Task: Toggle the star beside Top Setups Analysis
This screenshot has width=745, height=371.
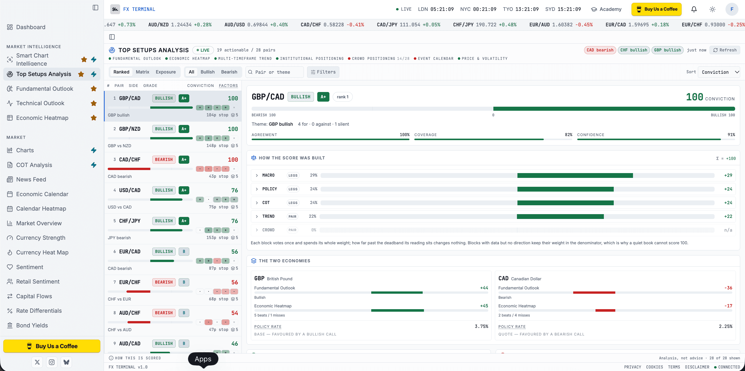Action: coord(81,74)
